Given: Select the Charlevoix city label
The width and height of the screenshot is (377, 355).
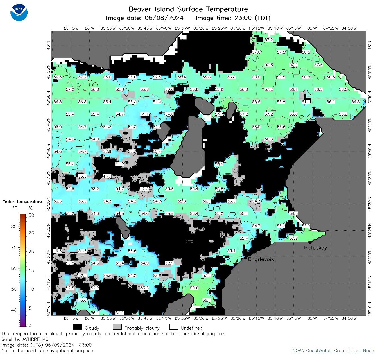Looking at the screenshot, I should tap(261, 259).
